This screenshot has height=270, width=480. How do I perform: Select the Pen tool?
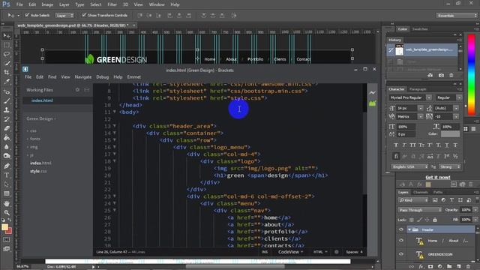[x=7, y=166]
